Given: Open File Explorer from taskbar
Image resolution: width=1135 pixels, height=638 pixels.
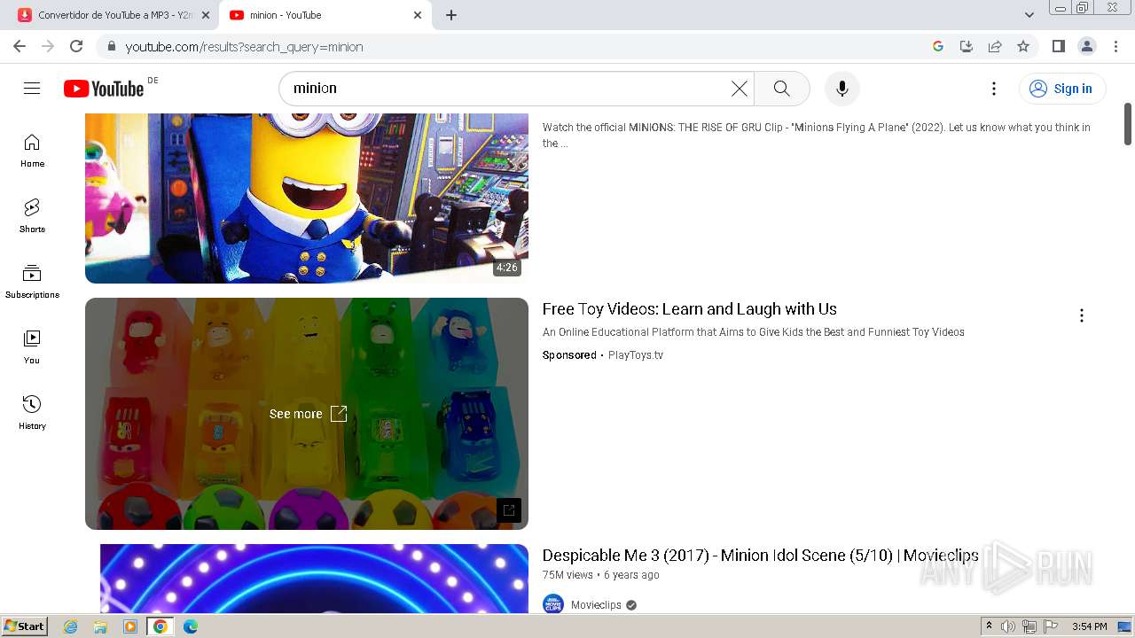Looking at the screenshot, I should coord(100,626).
